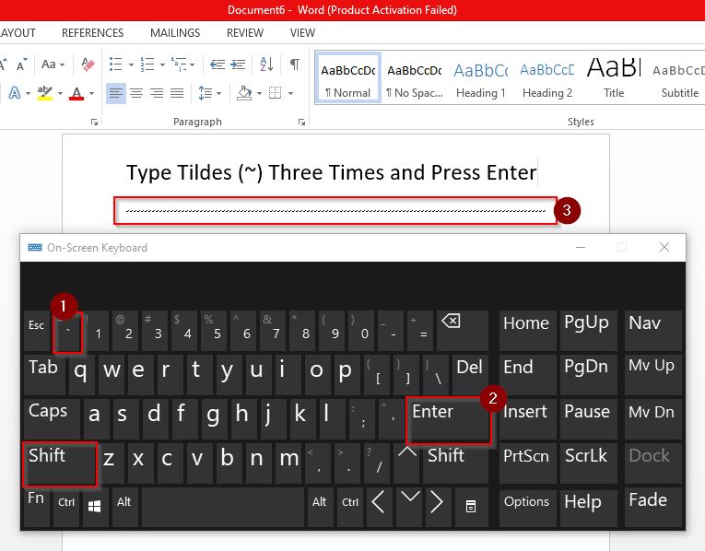705x551 pixels.
Task: Click the Borders icon
Action: tap(275, 92)
